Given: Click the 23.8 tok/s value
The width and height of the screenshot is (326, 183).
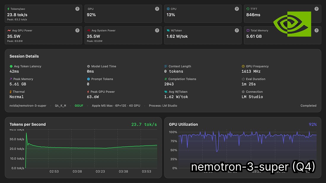Looking at the screenshot, I should tap(17, 15).
